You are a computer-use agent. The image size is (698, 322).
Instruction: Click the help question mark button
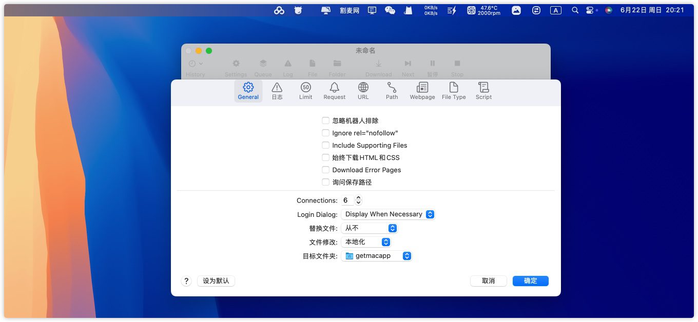186,281
